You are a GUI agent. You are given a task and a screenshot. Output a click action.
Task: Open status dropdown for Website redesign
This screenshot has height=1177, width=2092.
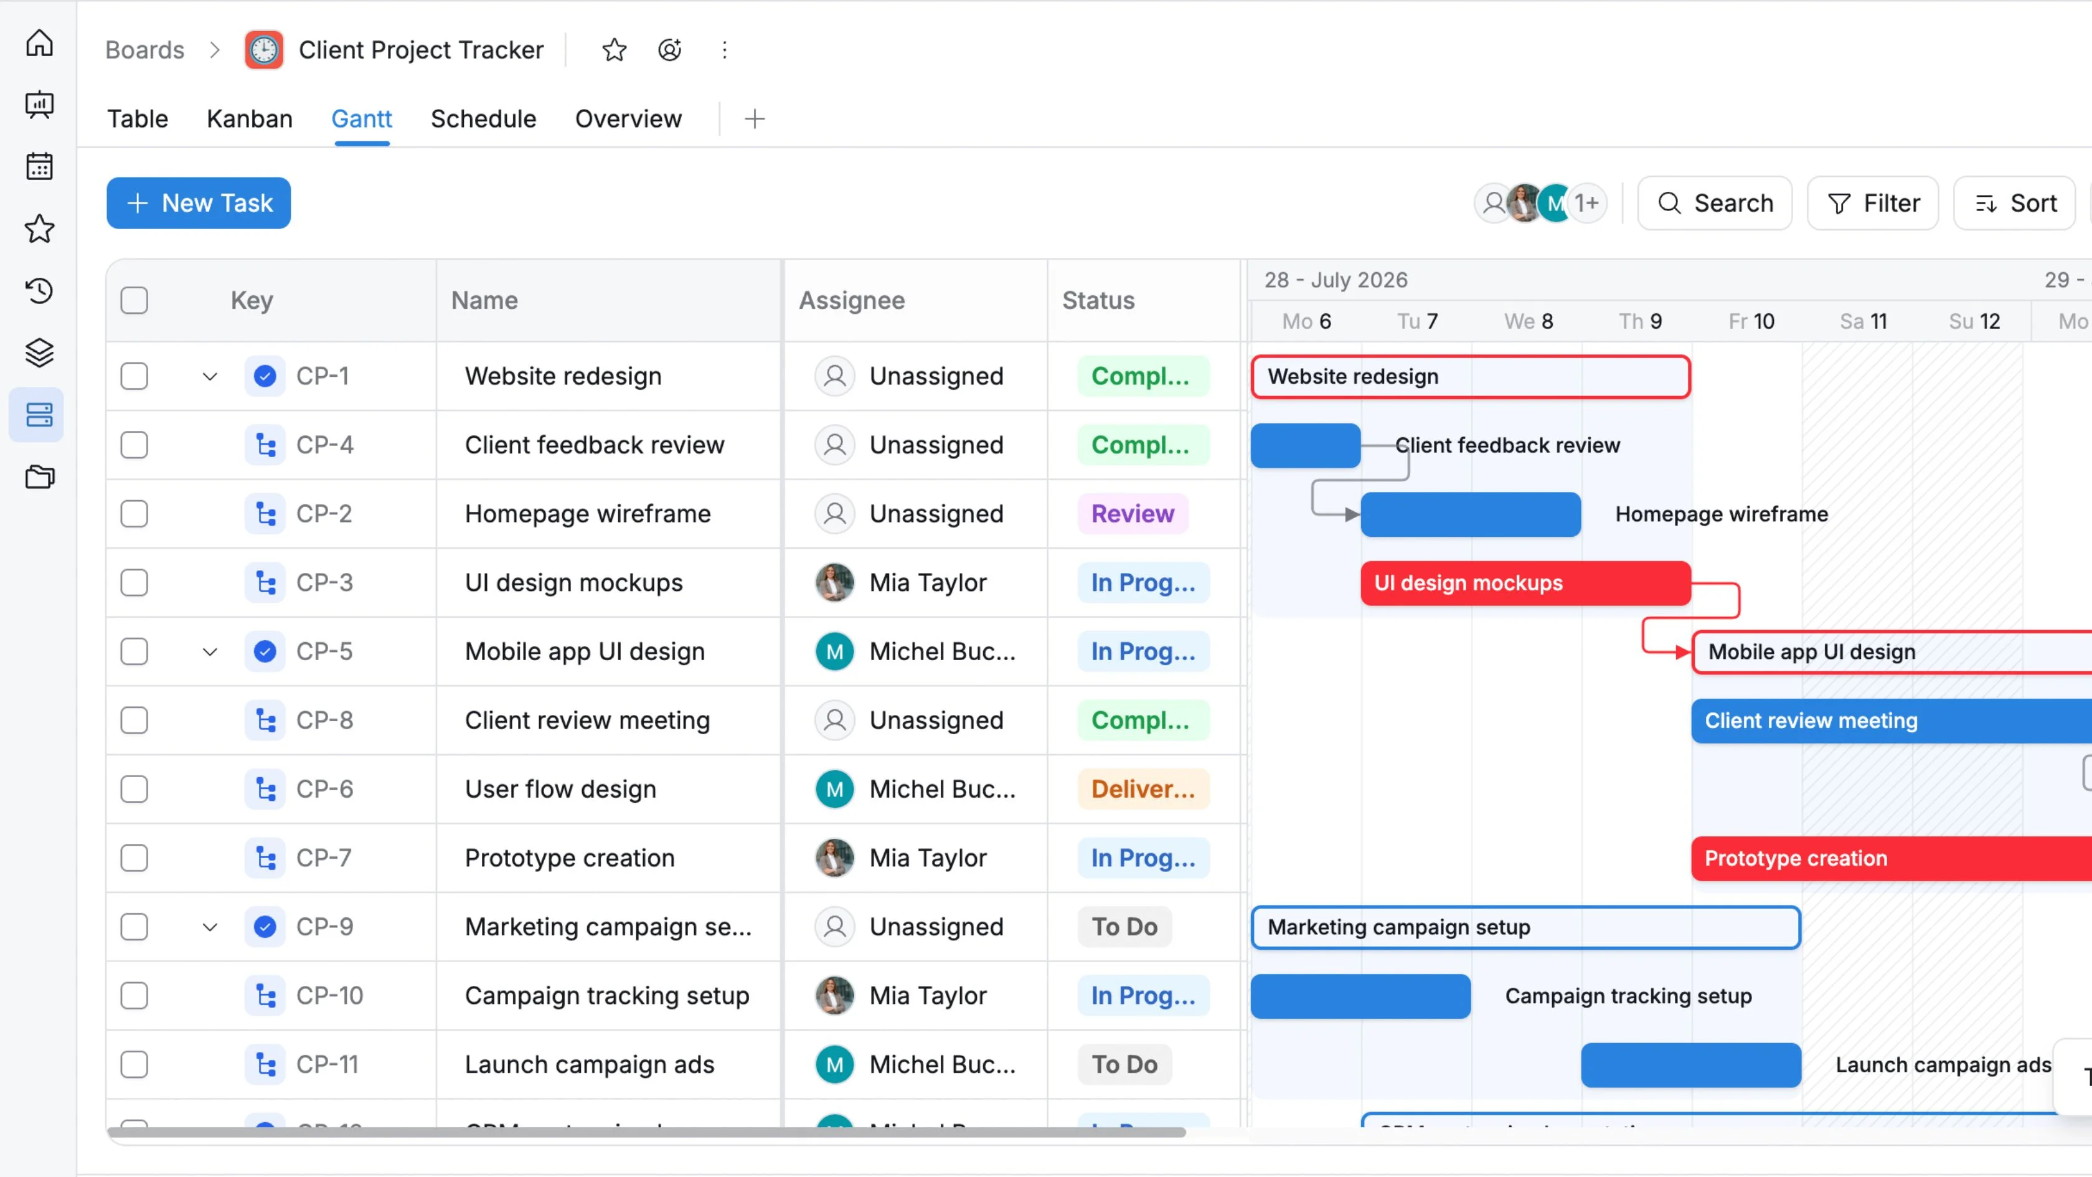tap(1143, 376)
